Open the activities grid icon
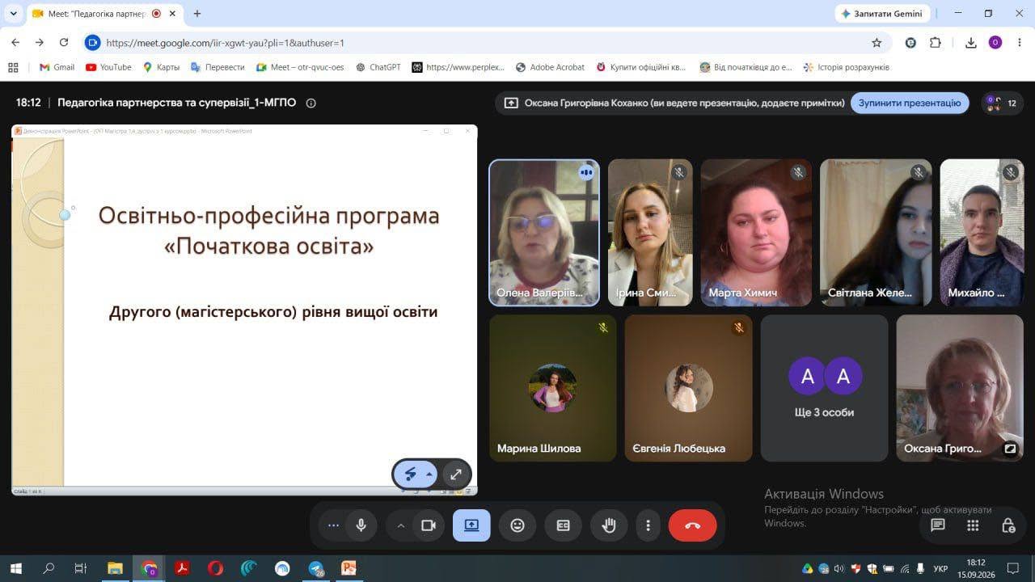The image size is (1035, 582). (973, 525)
